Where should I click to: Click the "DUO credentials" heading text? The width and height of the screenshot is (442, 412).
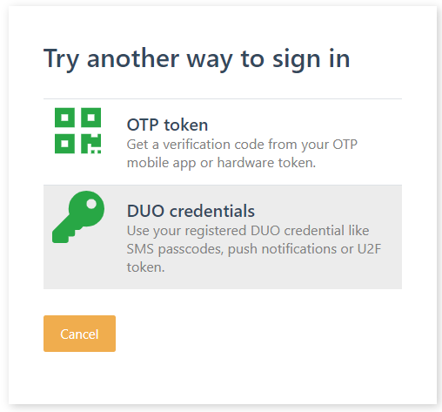pos(191,211)
